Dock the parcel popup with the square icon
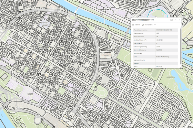 pyautogui.click(x=172, y=20)
